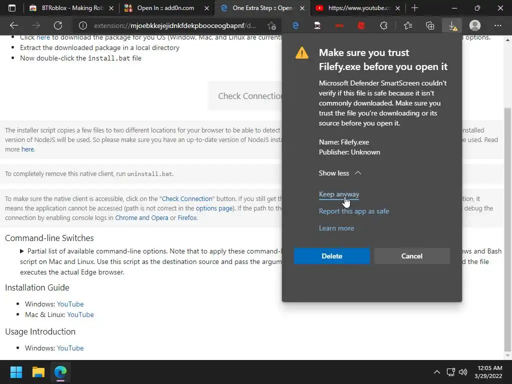Click the browser Back arrow
Viewport: 512px width, 384px height.
(14, 25)
